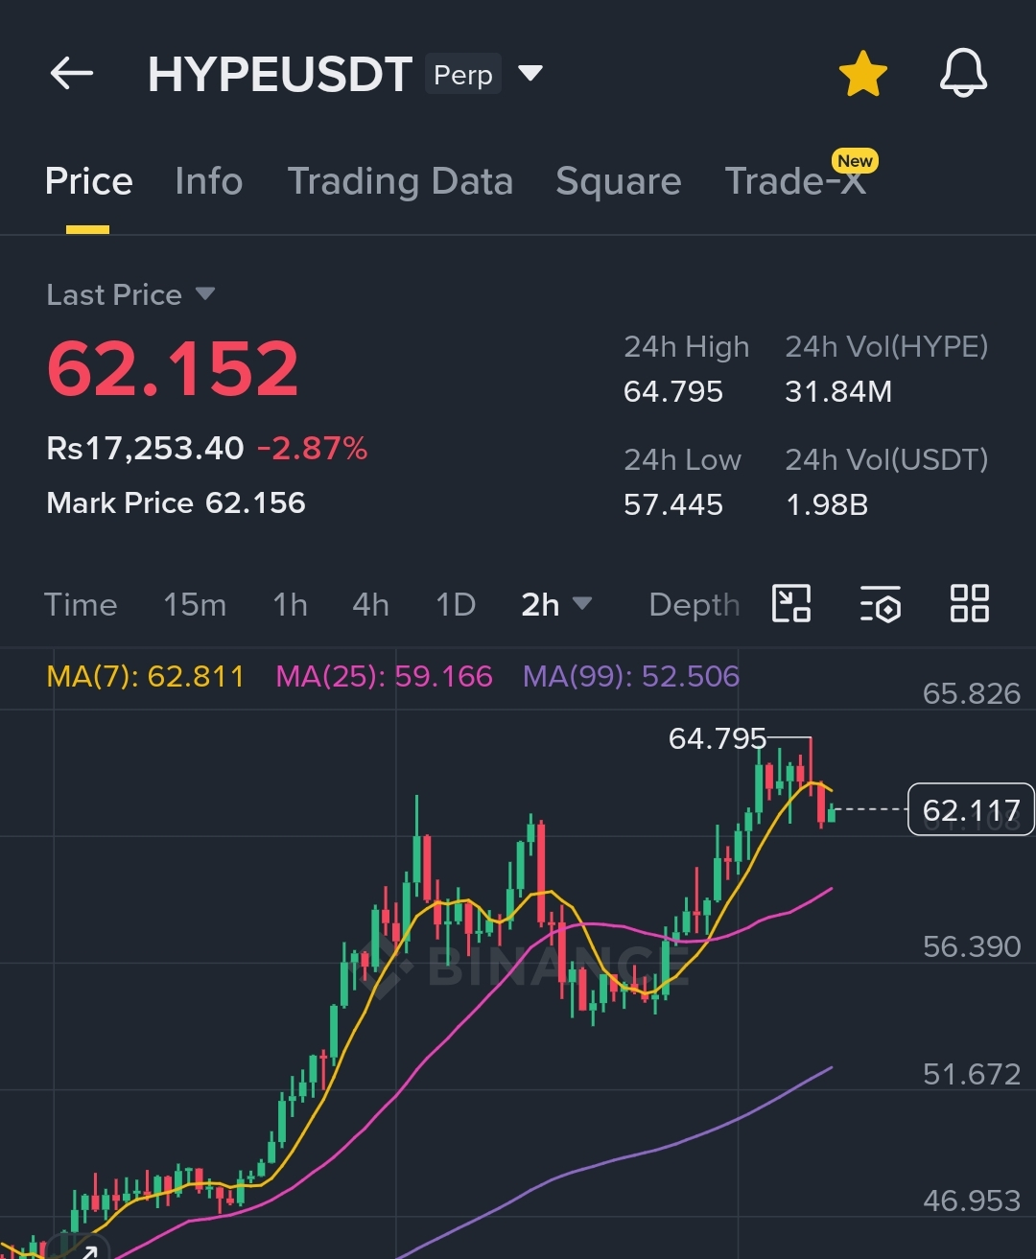Select the Time chart interval
The width and height of the screenshot is (1036, 1259).
point(81,605)
